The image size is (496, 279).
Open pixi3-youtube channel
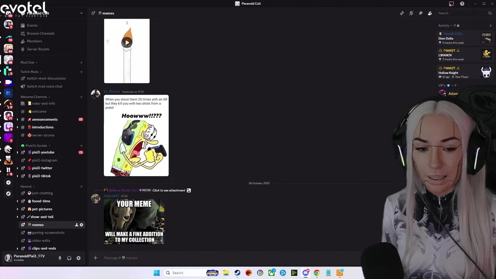pyautogui.click(x=51, y=152)
